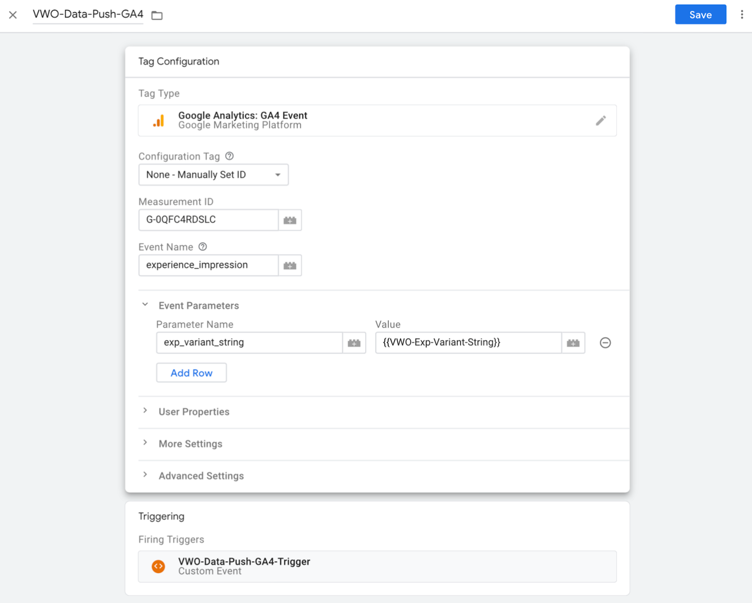Expand the Advanced Settings section

[201, 476]
